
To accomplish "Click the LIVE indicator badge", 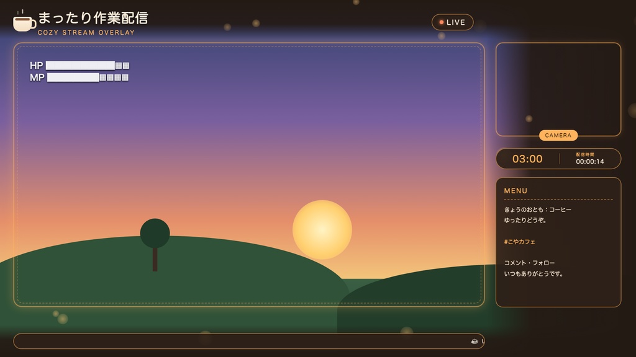I will point(452,22).
